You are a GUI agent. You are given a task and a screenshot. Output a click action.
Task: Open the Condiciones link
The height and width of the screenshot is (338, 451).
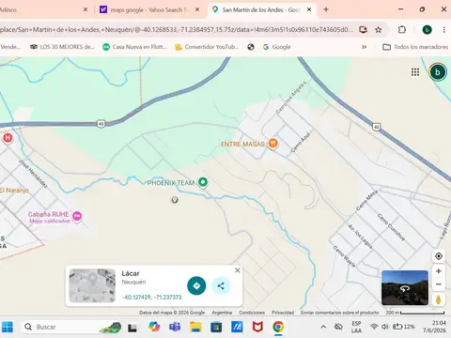[x=252, y=313]
